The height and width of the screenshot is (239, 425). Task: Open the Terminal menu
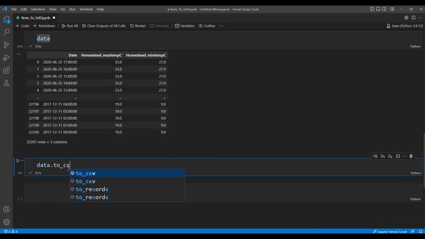pyautogui.click(x=86, y=9)
